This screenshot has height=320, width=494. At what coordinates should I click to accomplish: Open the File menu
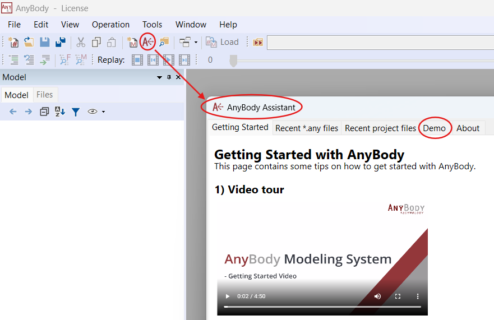(14, 25)
